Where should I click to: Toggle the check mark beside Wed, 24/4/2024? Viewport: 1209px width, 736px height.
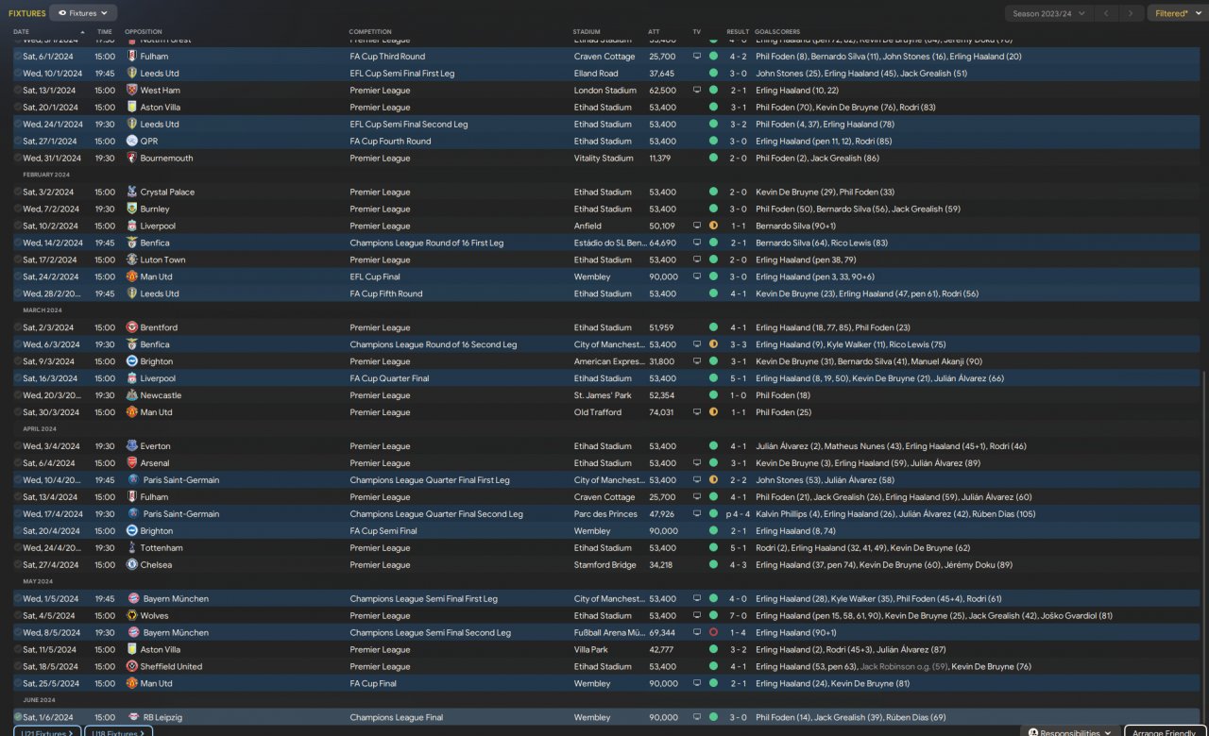tap(17, 548)
